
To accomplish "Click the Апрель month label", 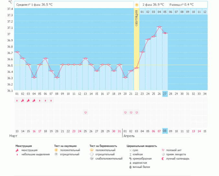I will (129, 136).
